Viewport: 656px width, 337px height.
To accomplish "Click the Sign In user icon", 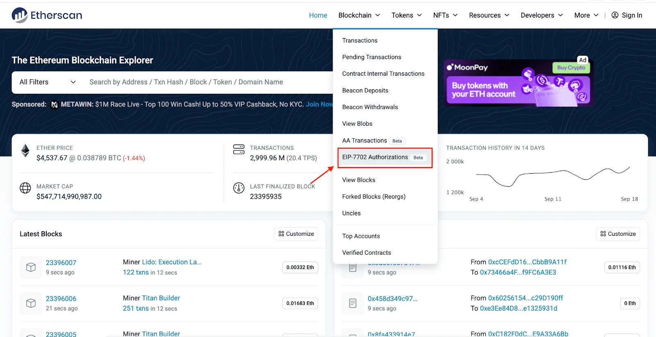I will click(x=615, y=15).
